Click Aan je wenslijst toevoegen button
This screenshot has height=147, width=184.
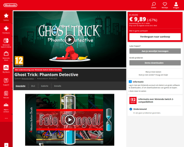pyautogui.click(x=155, y=51)
